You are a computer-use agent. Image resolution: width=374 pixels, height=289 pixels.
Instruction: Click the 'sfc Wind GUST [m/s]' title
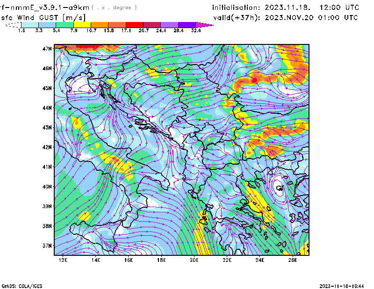(x=43, y=18)
